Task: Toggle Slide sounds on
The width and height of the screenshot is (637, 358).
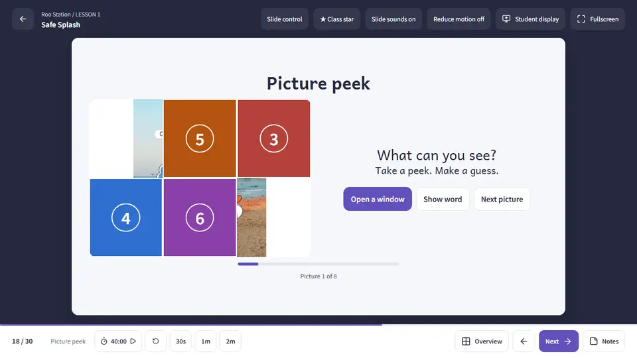Action: click(x=393, y=19)
